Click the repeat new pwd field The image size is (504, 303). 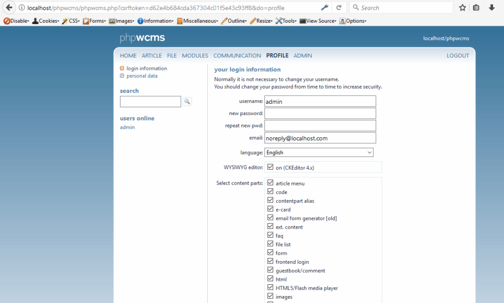tap(320, 125)
